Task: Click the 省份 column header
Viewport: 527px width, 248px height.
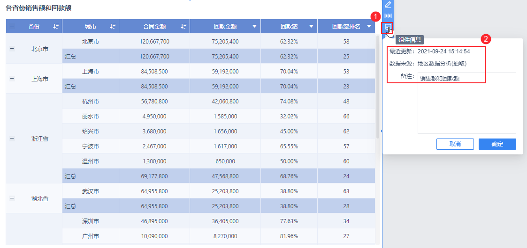Action: click(34, 27)
